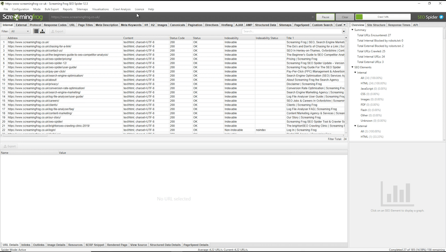Viewport: 446px width, 252px height.
Task: Switch to the External tab
Action: [x=21, y=25]
